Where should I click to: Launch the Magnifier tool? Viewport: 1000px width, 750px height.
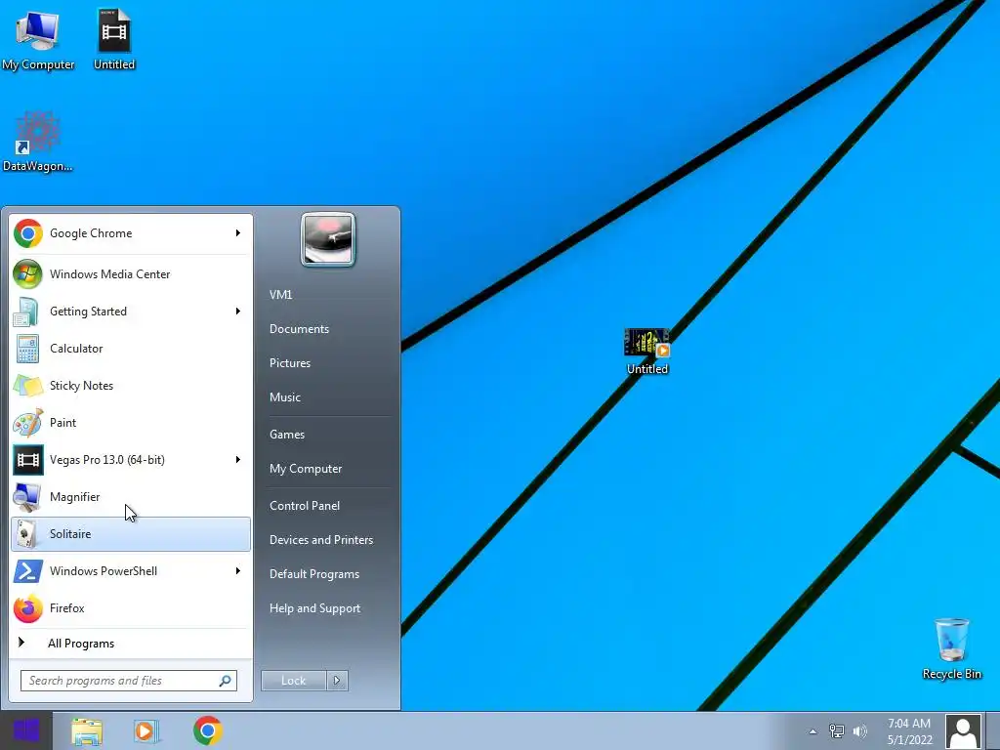[131, 497]
